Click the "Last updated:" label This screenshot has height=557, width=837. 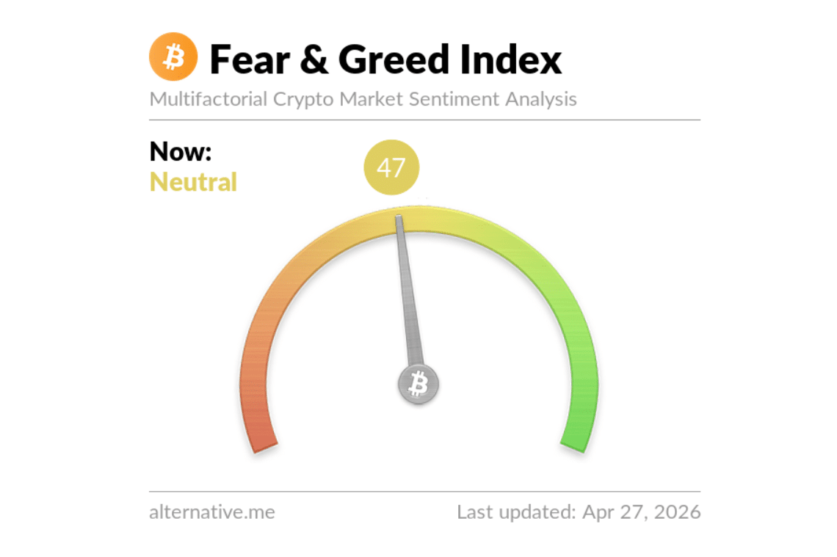(515, 512)
